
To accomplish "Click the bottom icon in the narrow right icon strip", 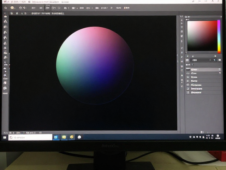I will pos(182,86).
